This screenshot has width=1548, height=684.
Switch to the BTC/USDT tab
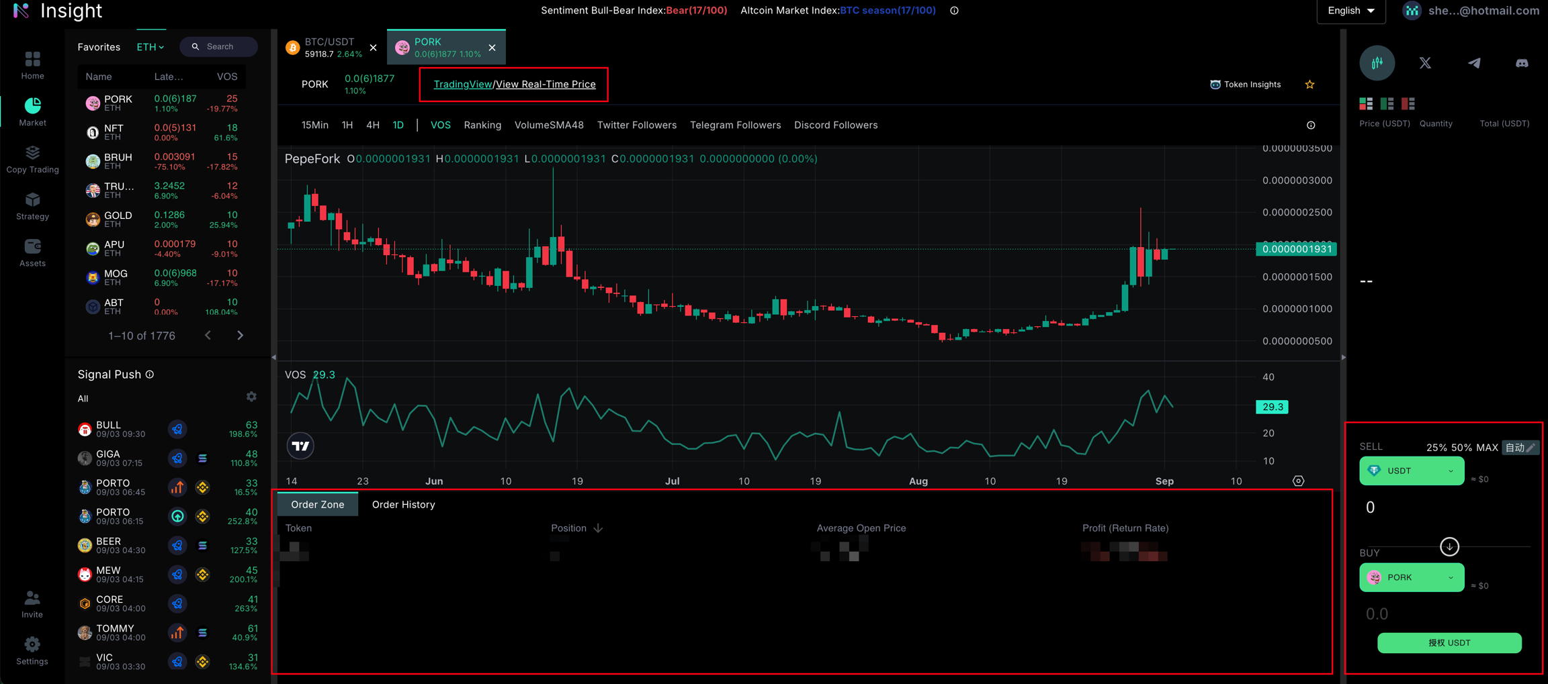pos(329,47)
